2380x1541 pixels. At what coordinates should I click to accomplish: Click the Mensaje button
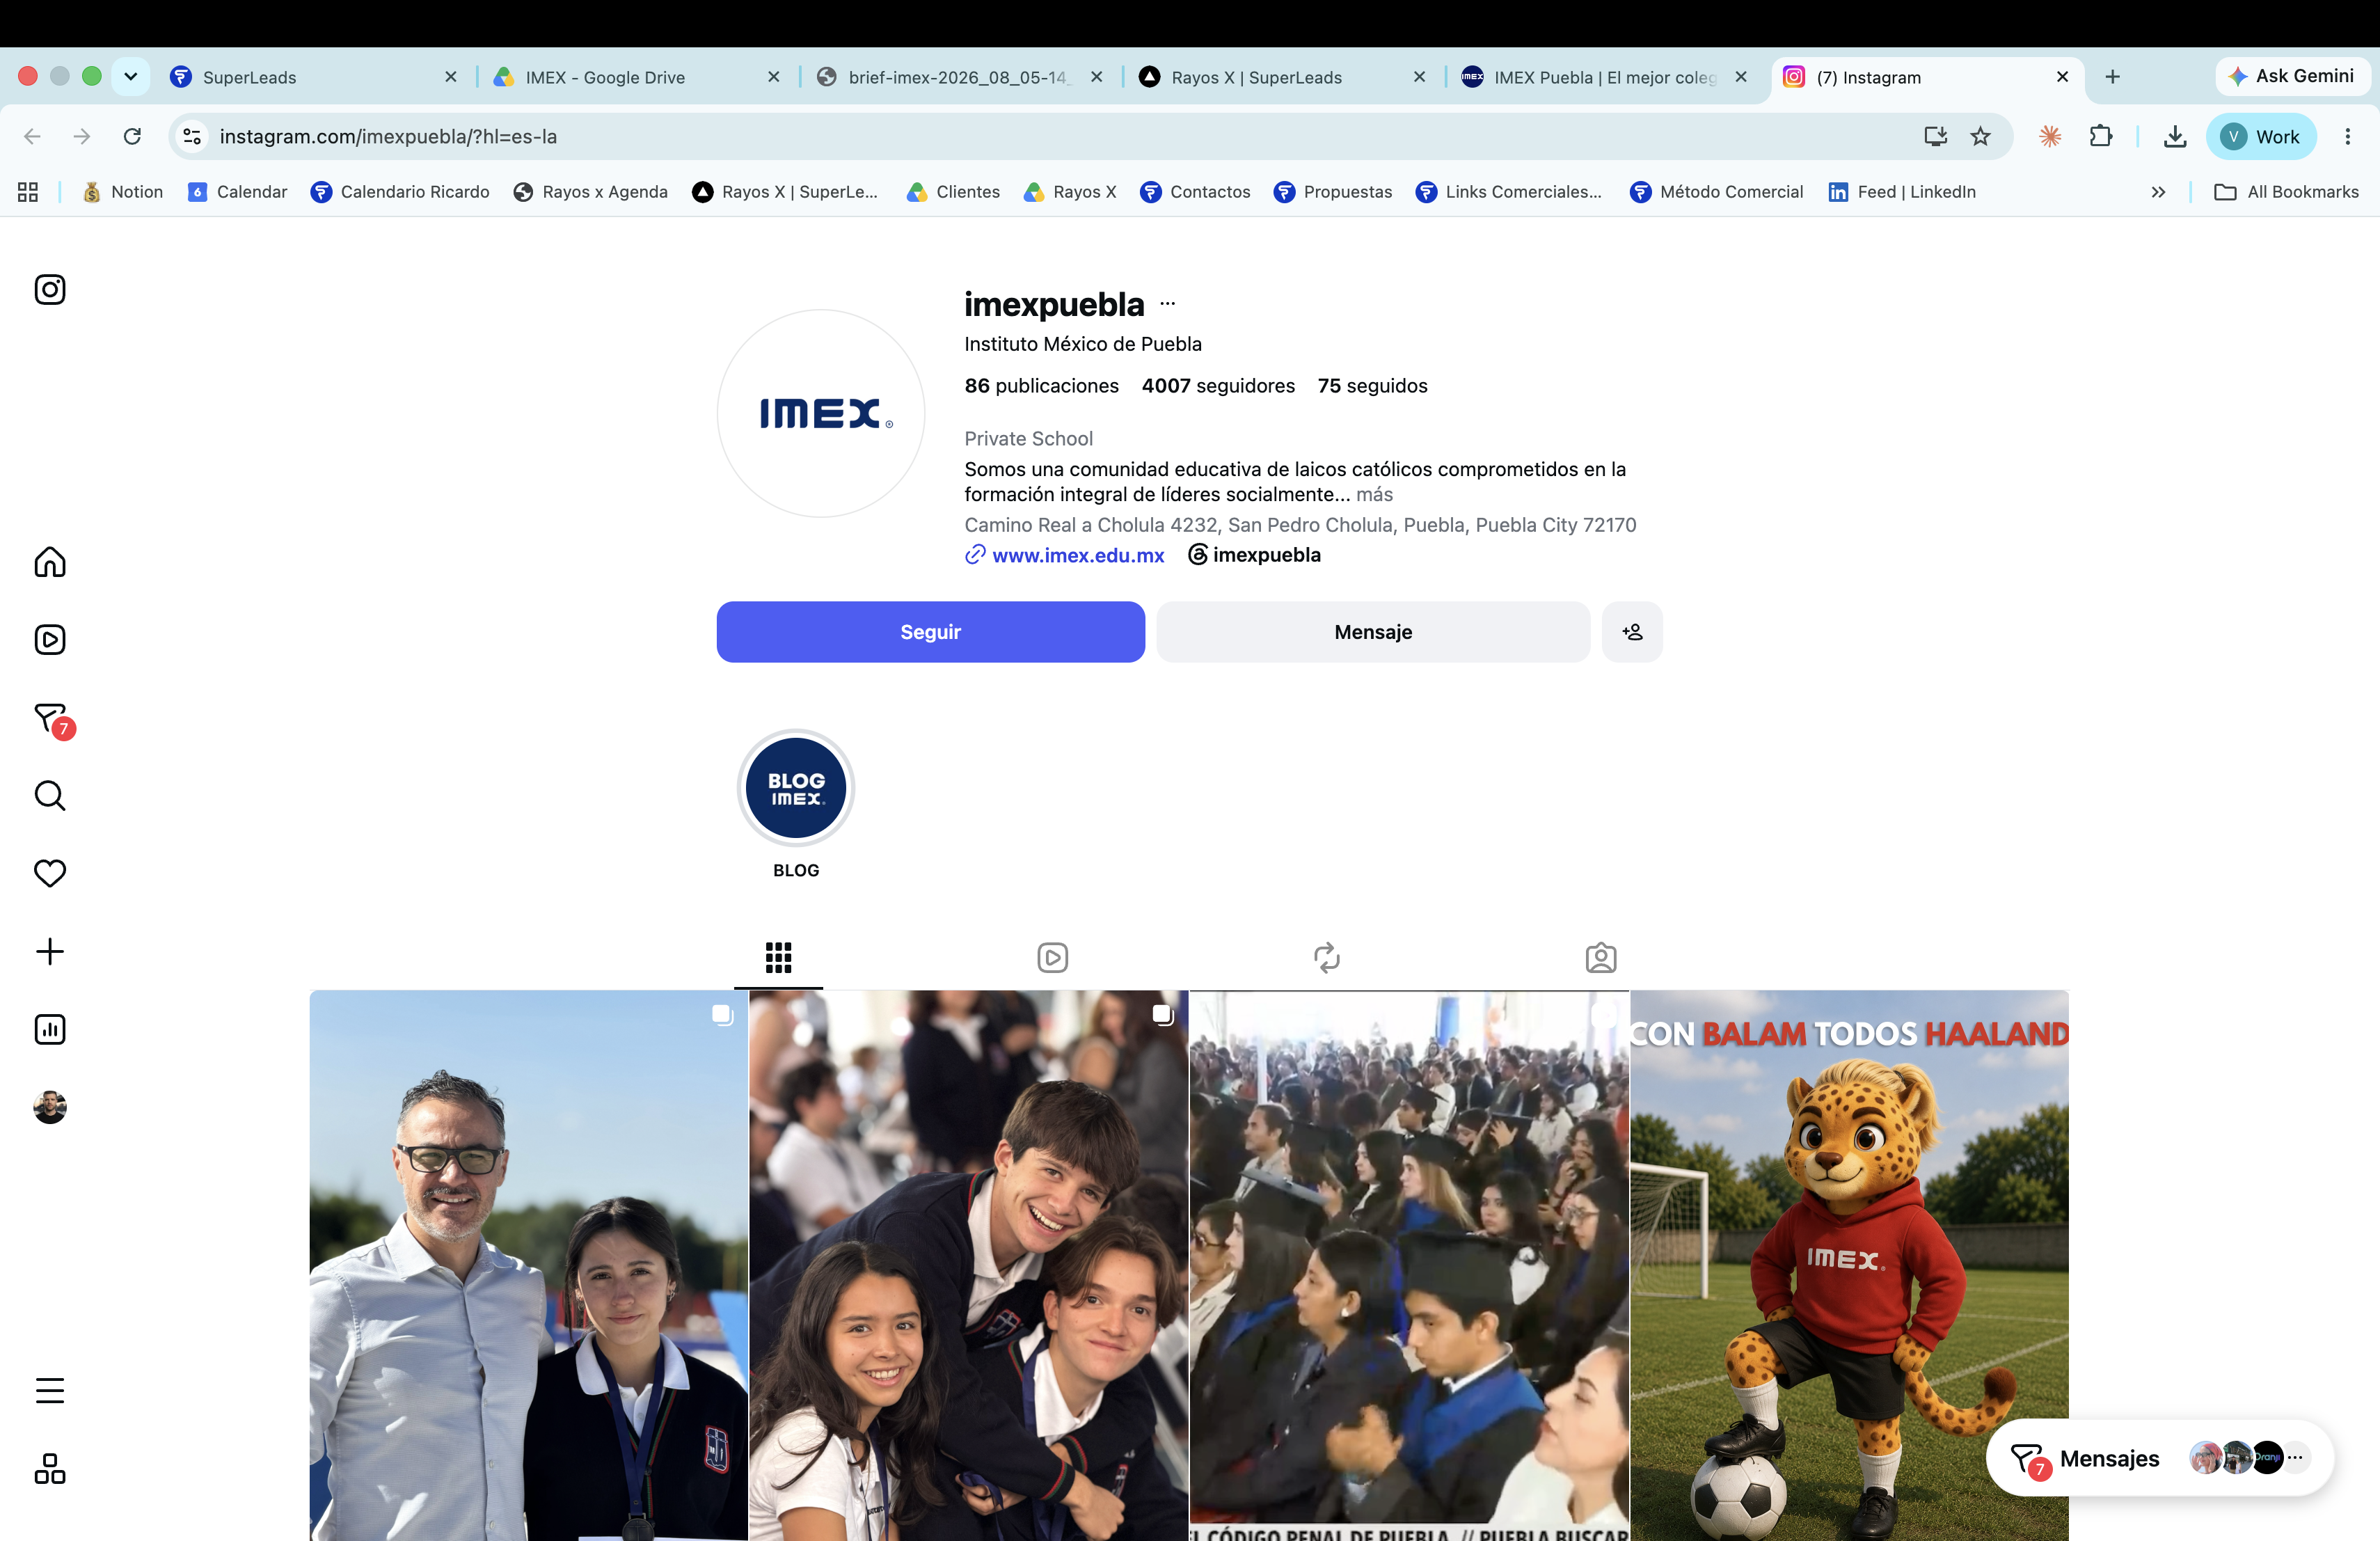1373,632
